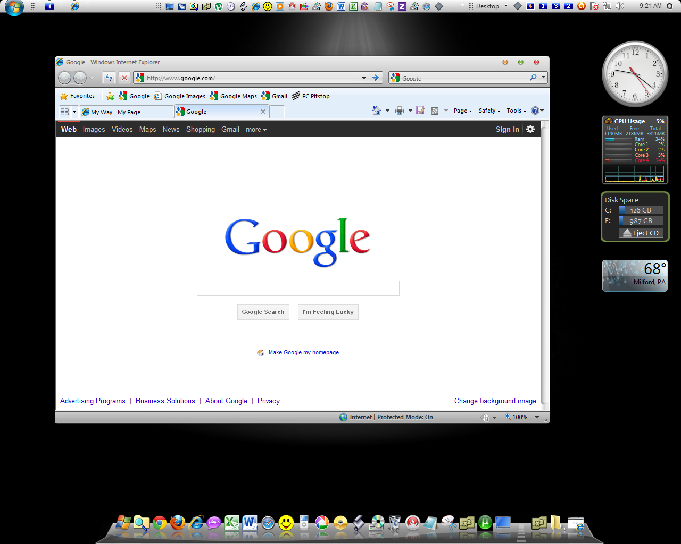
Task: Click the IE Stop loading button
Action: coord(124,78)
